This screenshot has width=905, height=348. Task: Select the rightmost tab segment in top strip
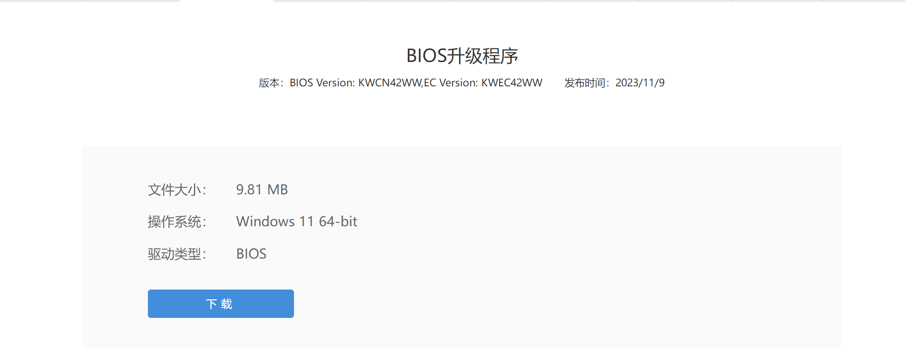pos(864,1)
